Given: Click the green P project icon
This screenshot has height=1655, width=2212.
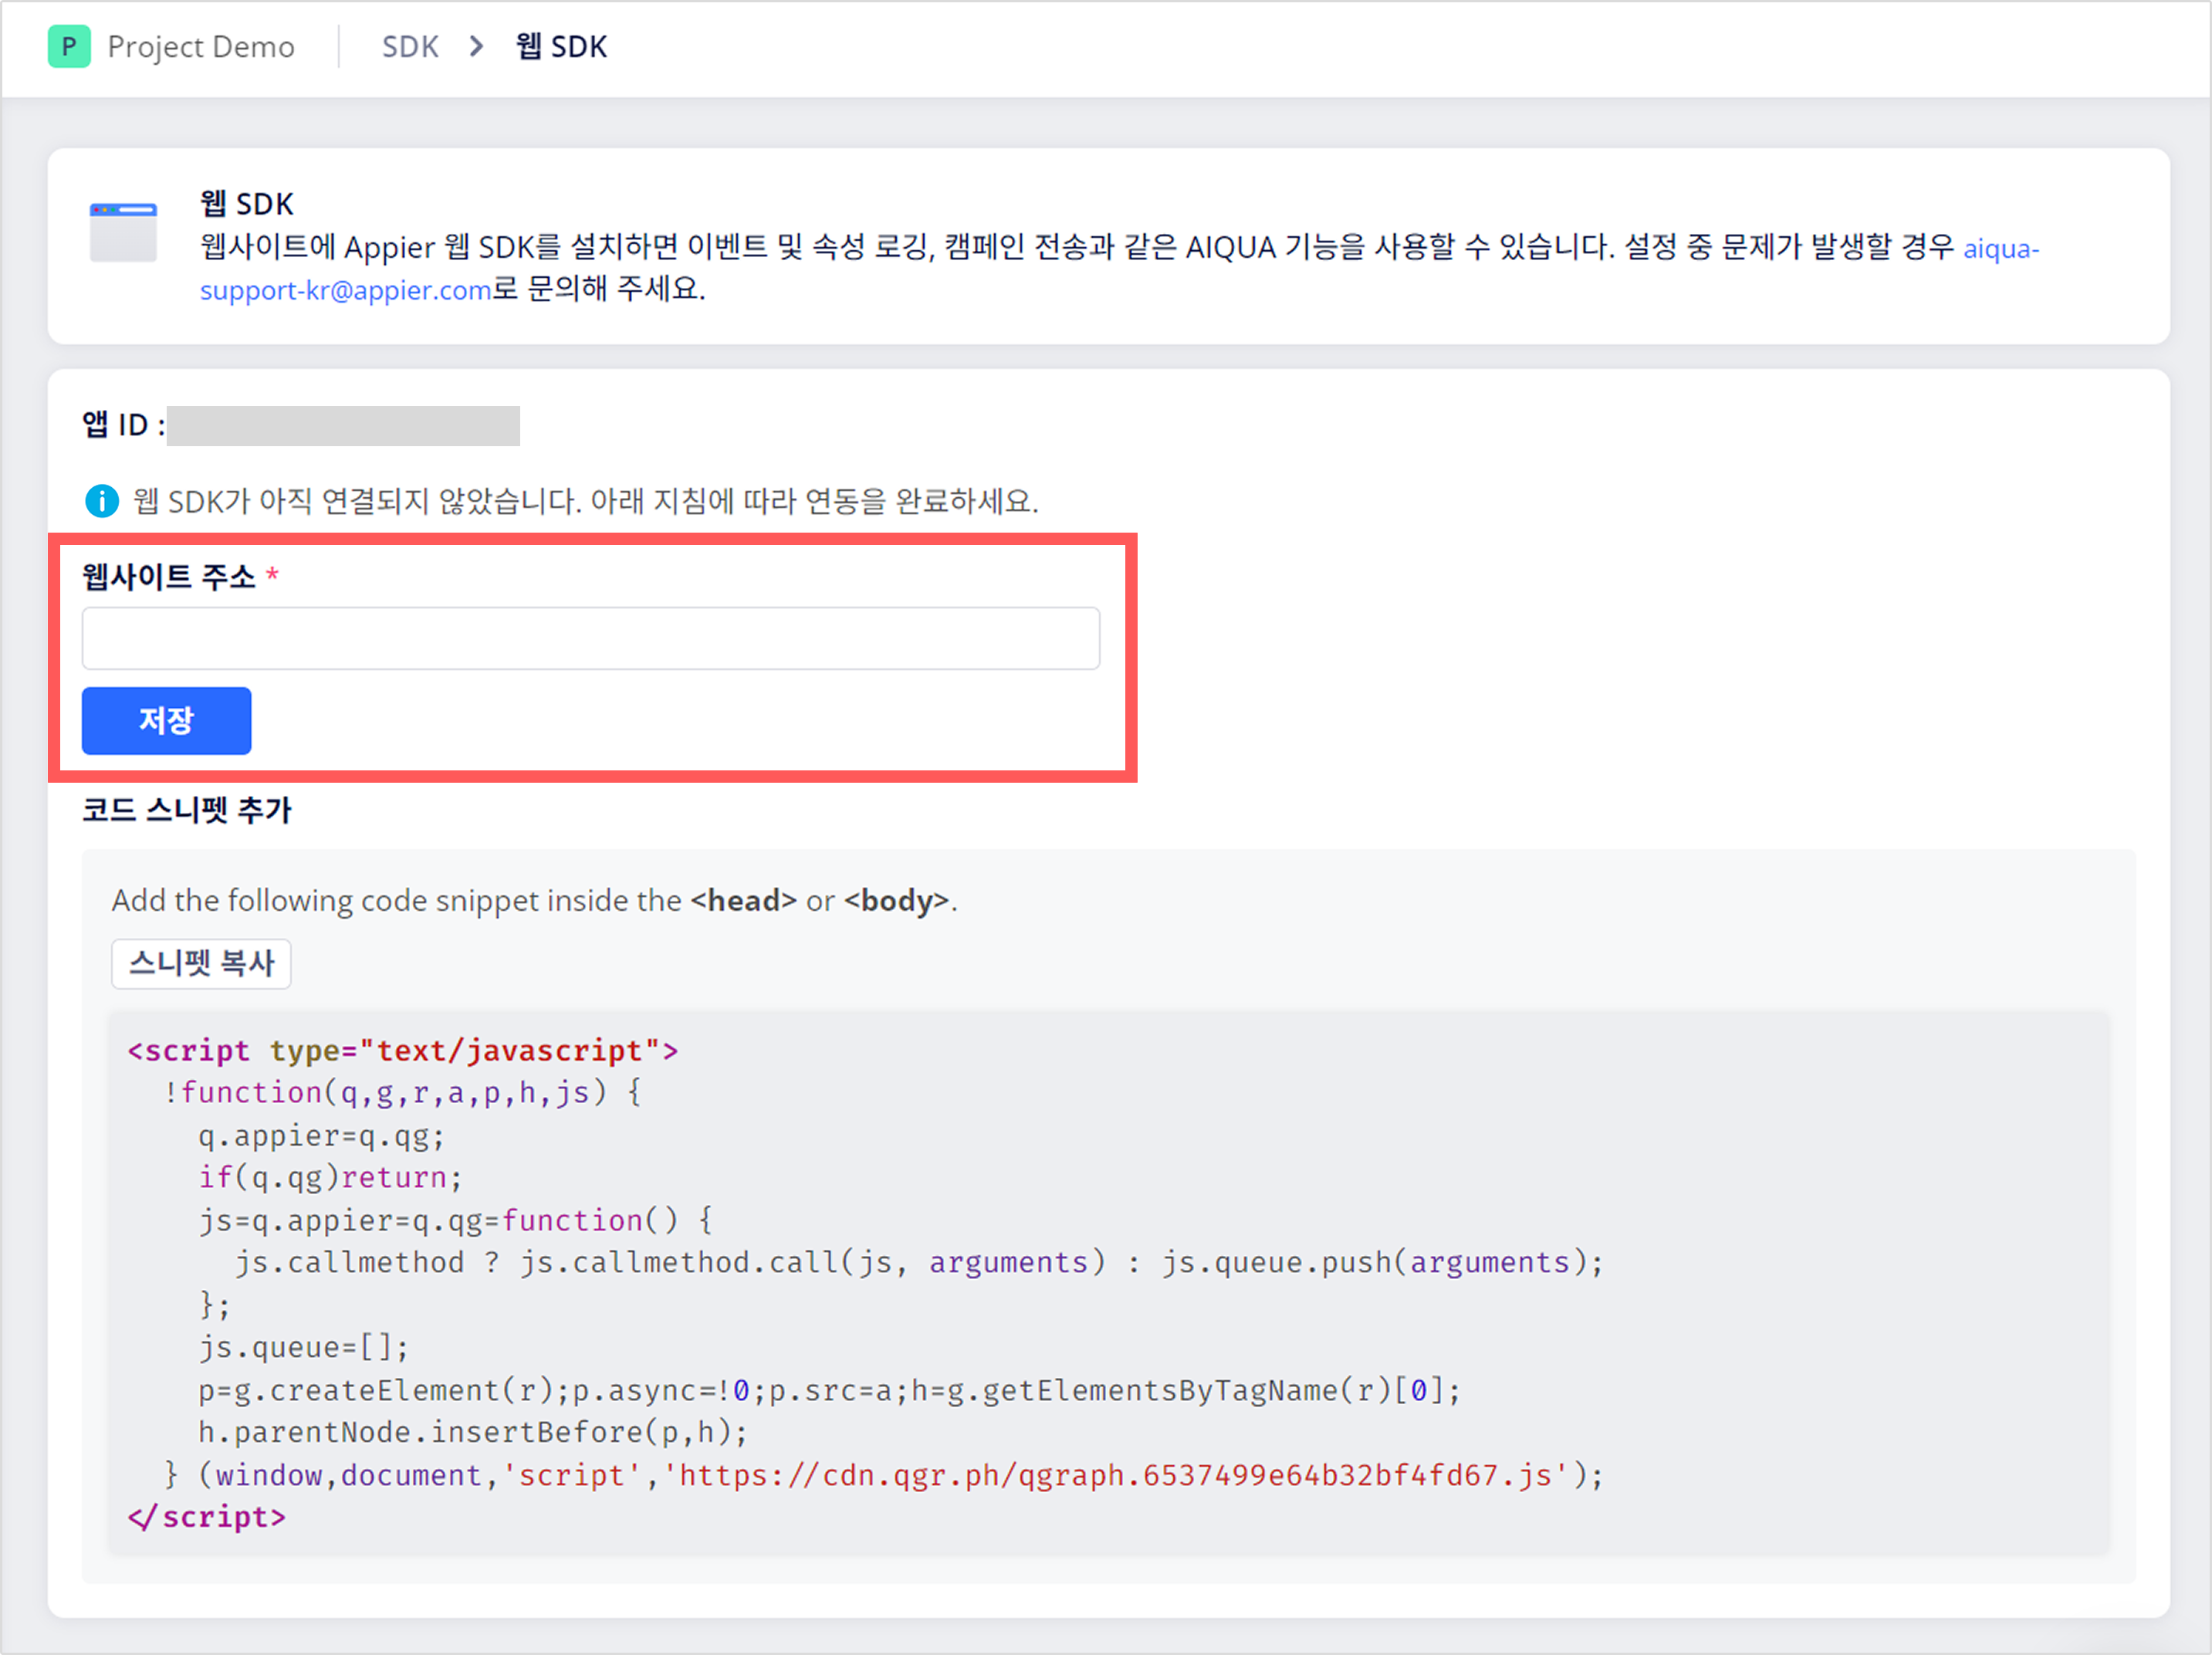Looking at the screenshot, I should coord(69,46).
